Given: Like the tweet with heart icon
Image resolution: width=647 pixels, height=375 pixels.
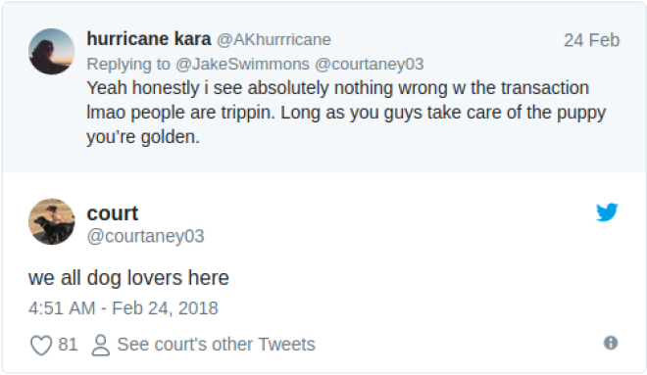Looking at the screenshot, I should click(x=41, y=345).
